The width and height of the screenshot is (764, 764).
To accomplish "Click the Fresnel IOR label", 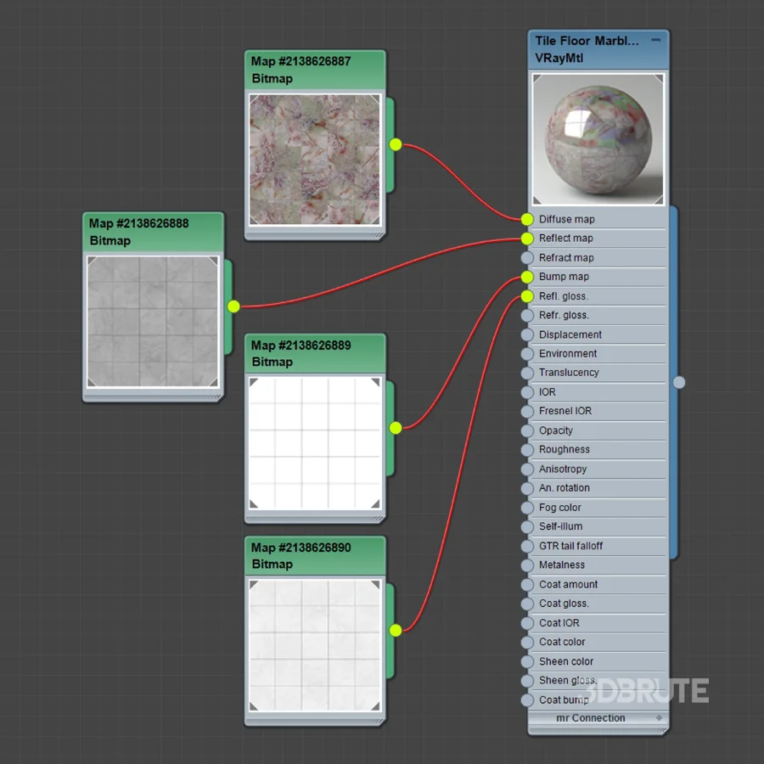I will [x=565, y=411].
